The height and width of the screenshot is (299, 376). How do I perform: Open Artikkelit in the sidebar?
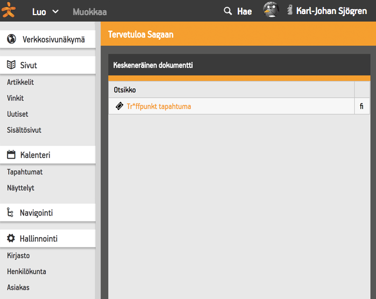point(20,82)
